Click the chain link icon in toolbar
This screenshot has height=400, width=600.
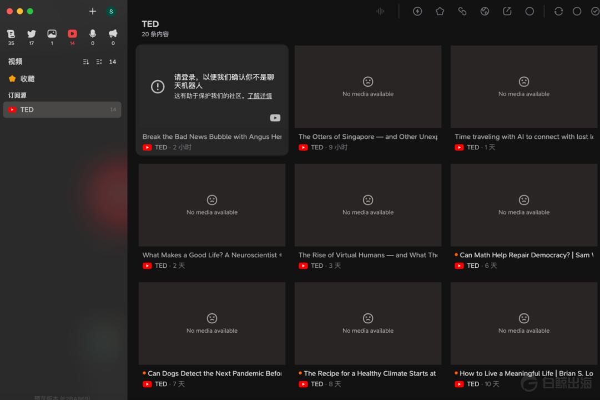point(462,11)
